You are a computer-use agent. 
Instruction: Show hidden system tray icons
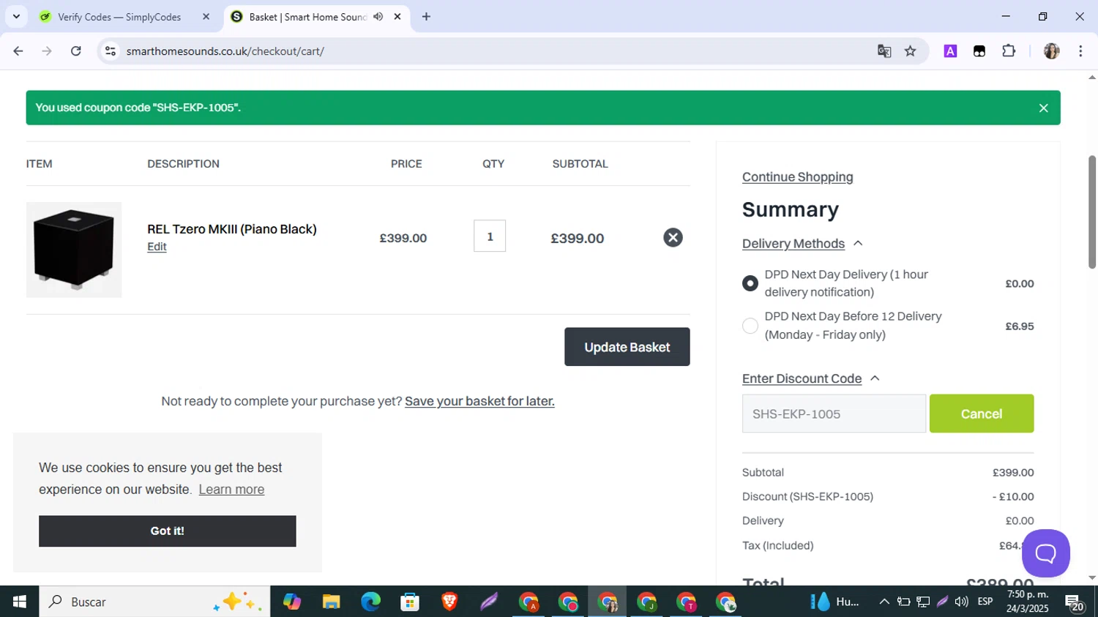(884, 602)
